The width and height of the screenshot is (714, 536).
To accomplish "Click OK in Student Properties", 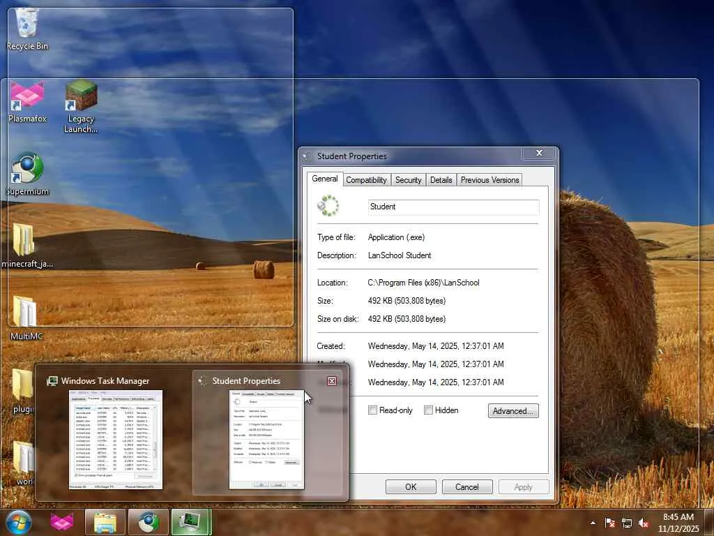I will (411, 486).
